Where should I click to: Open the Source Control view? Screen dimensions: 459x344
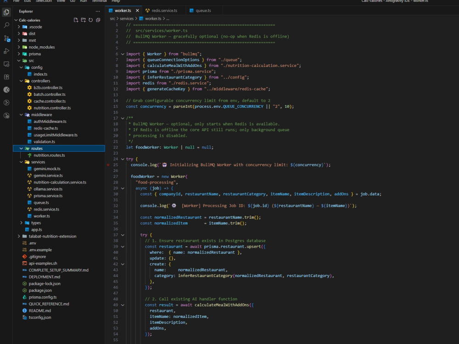point(6,38)
